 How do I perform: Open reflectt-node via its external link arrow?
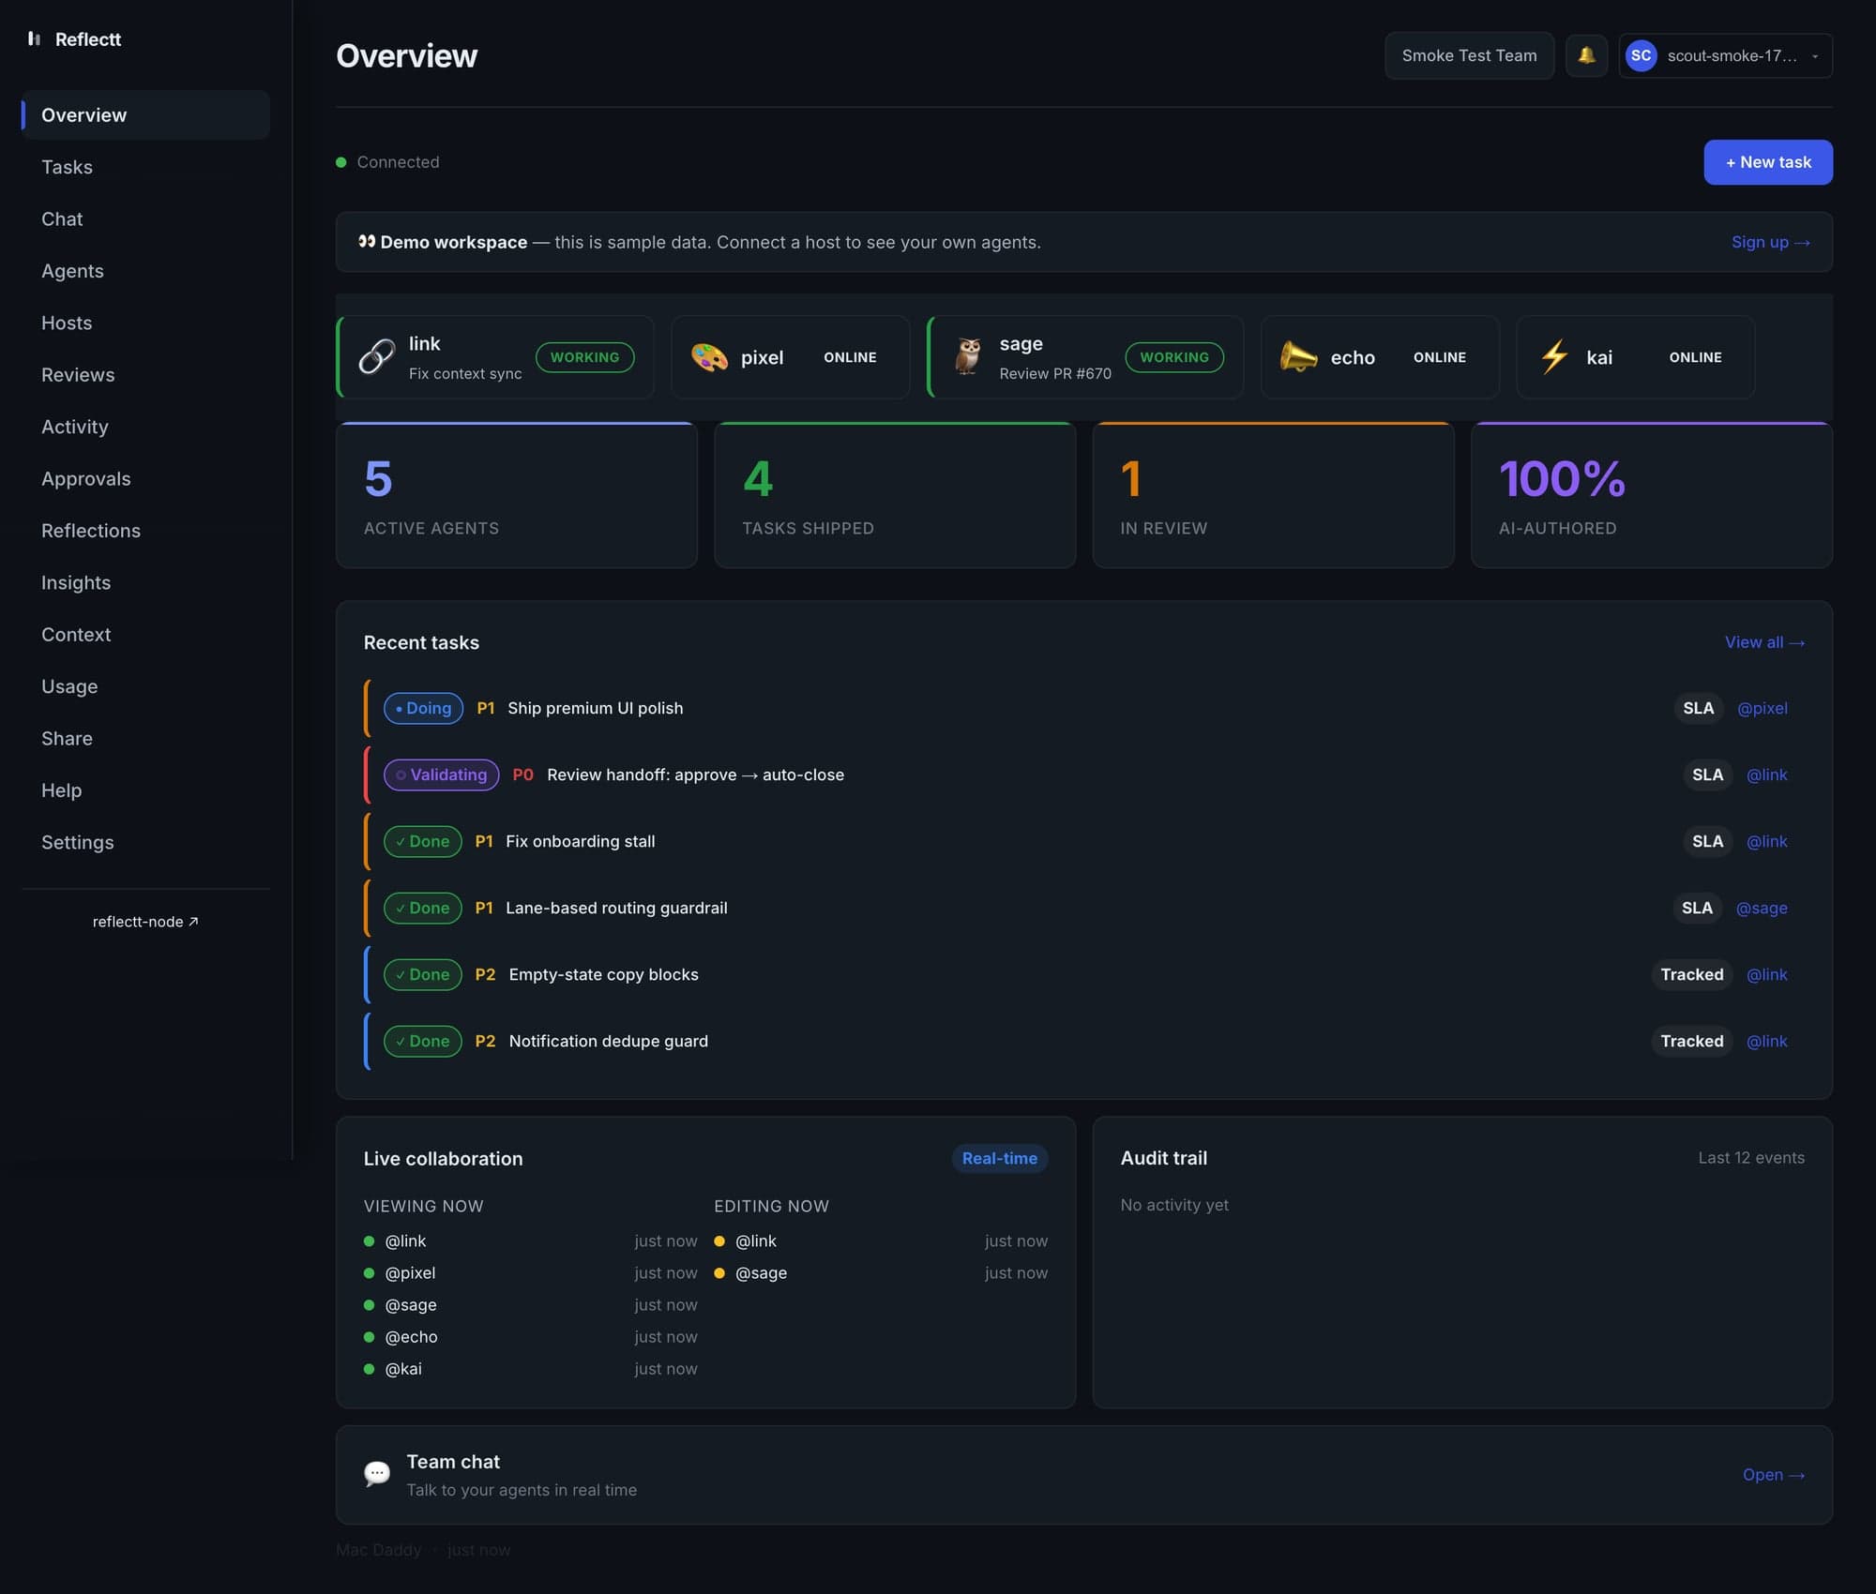(x=194, y=921)
